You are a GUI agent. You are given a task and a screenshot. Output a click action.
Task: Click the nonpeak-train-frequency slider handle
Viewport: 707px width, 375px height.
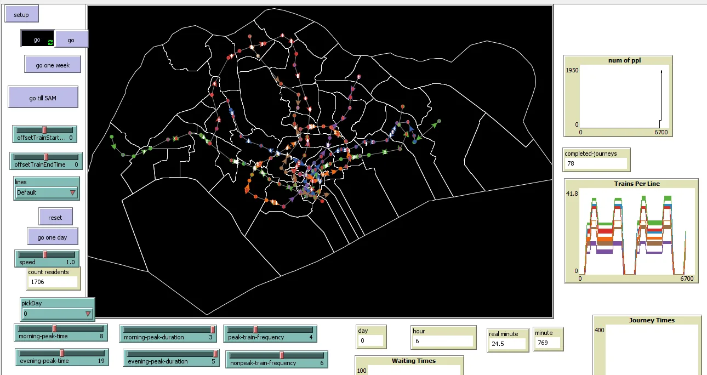(x=282, y=355)
